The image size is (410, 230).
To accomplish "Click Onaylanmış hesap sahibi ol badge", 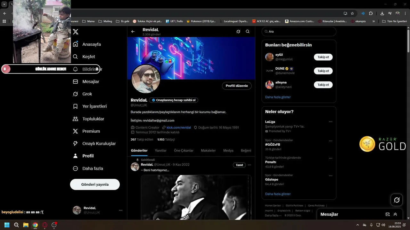I will 174,100.
